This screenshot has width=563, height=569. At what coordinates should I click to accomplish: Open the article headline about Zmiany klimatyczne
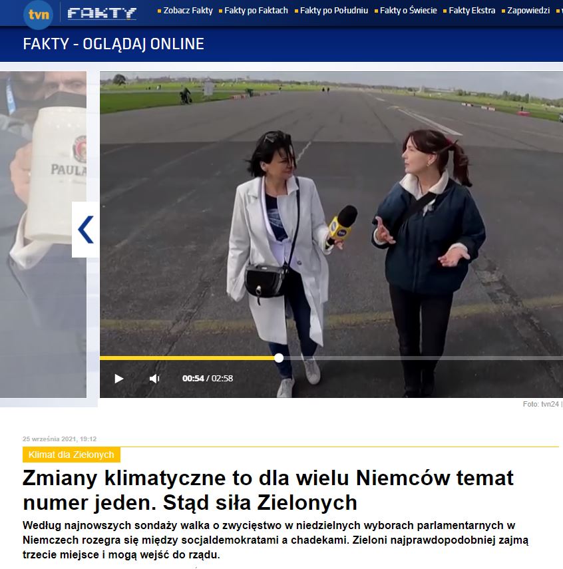[268, 489]
